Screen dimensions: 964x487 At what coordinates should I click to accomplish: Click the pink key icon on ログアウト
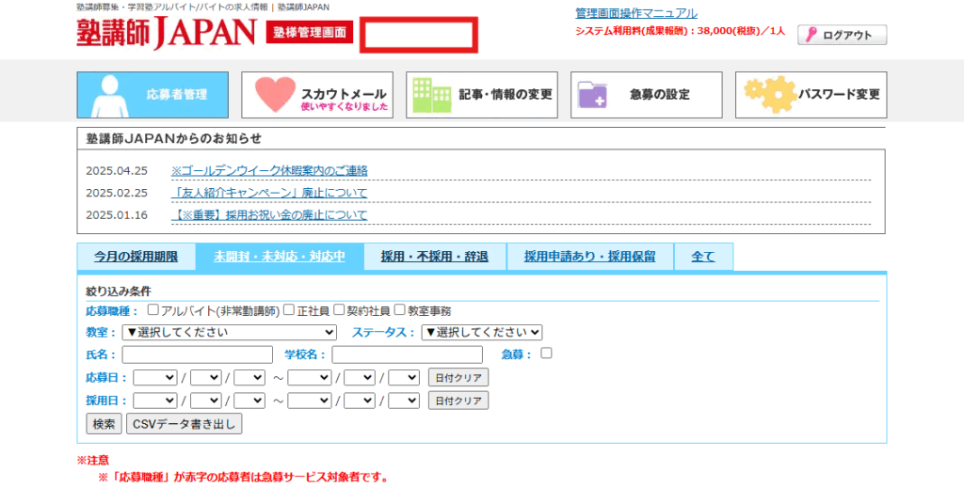pyautogui.click(x=811, y=35)
